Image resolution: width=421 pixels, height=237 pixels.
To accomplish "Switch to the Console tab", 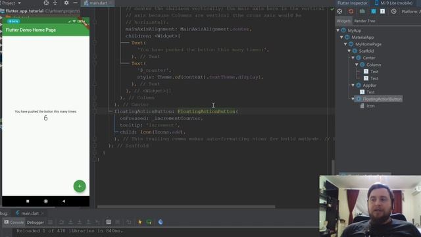I will click(x=14, y=223).
